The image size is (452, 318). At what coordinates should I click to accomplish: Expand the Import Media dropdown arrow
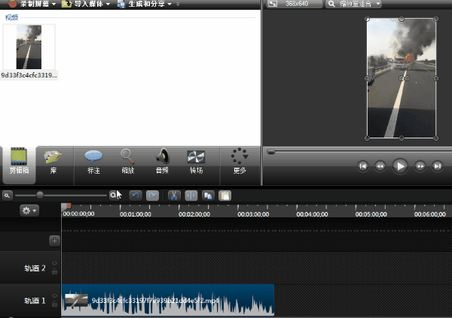point(108,5)
